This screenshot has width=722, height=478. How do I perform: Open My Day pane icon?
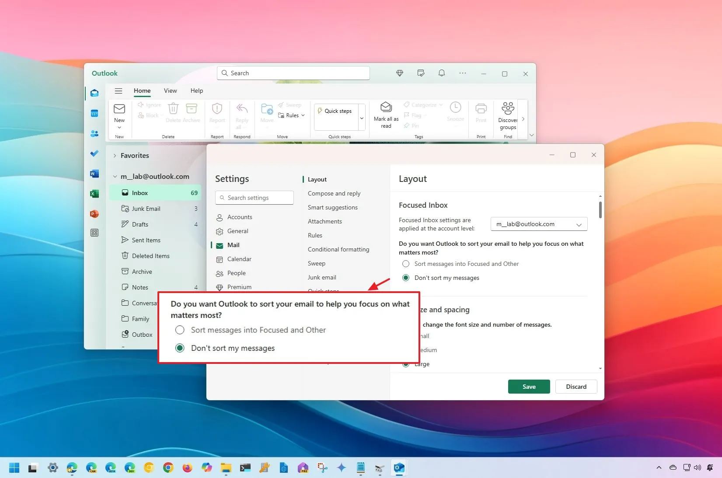tap(421, 73)
